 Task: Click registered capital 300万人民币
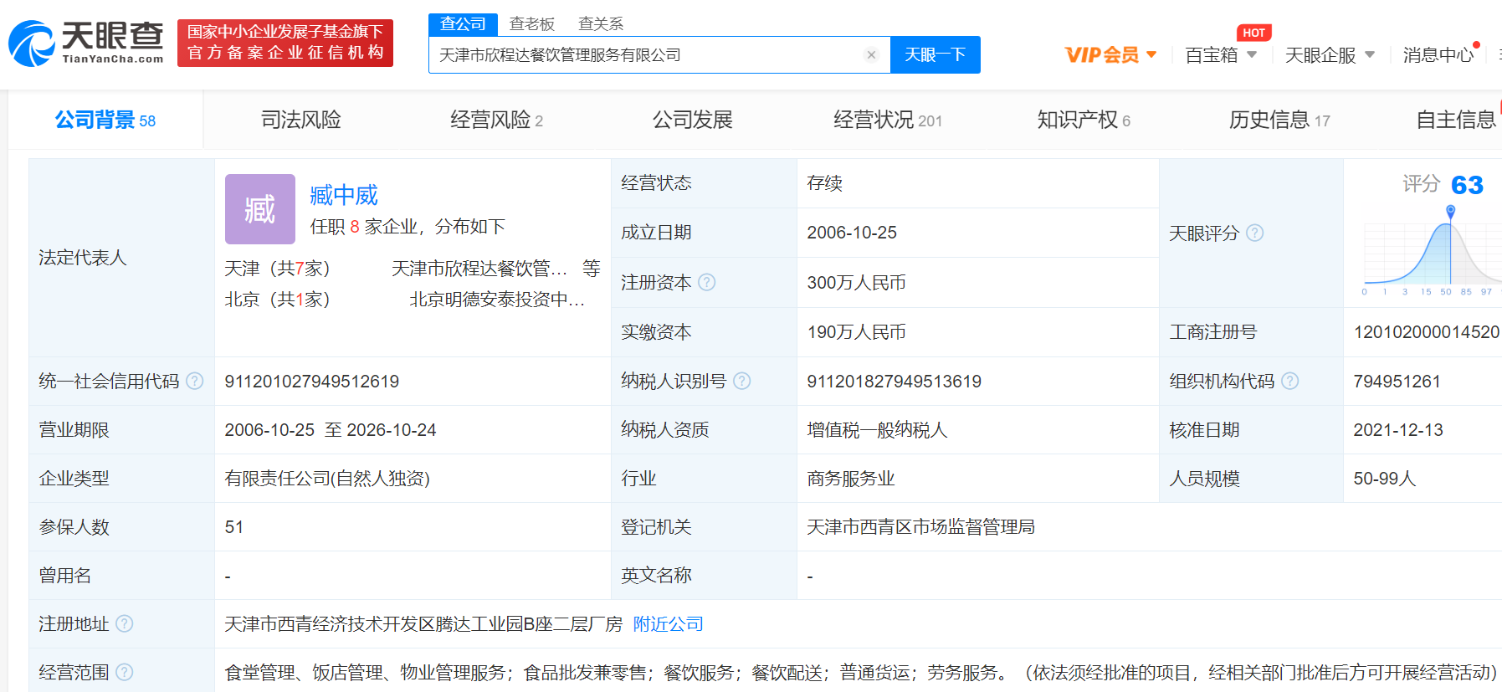coord(857,283)
